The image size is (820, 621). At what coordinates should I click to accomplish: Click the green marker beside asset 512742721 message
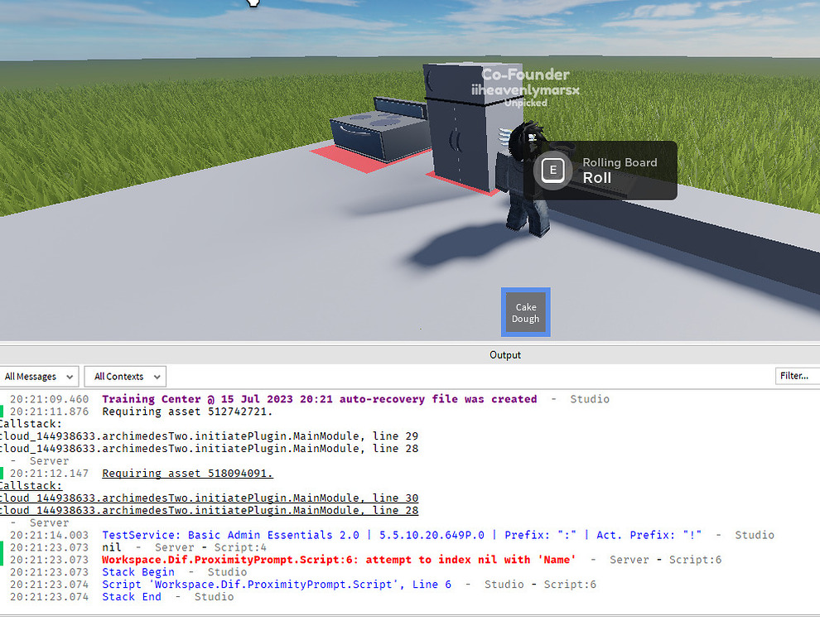pos(2,411)
